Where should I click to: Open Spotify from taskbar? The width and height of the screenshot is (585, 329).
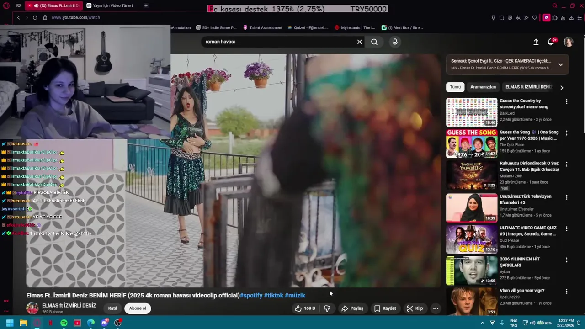pyautogui.click(x=64, y=323)
